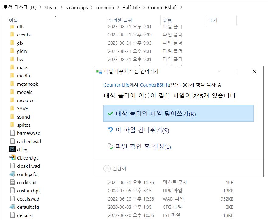Select the resource folder icon
The width and height of the screenshot is (268, 220).
12,100
